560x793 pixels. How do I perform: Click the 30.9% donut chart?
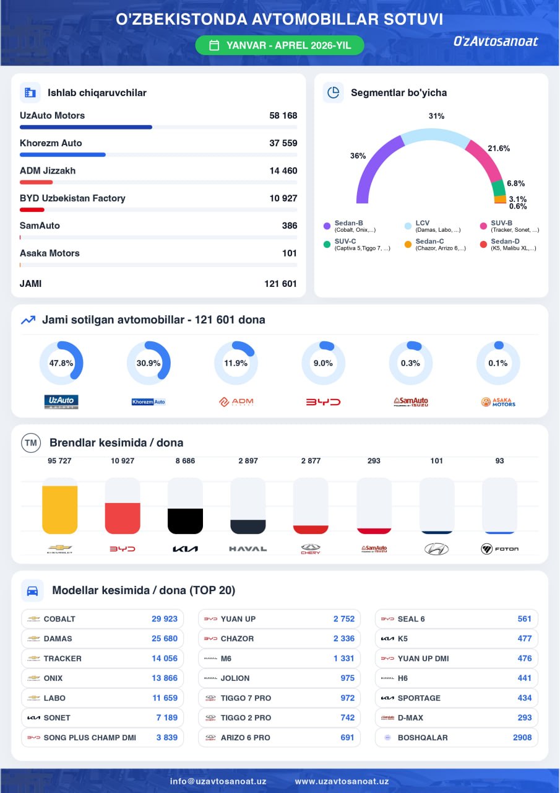pyautogui.click(x=149, y=363)
